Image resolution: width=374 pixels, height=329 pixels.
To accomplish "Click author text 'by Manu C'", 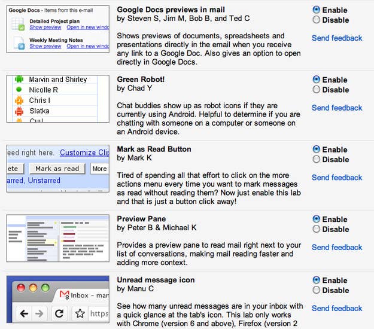I will [x=135, y=289].
